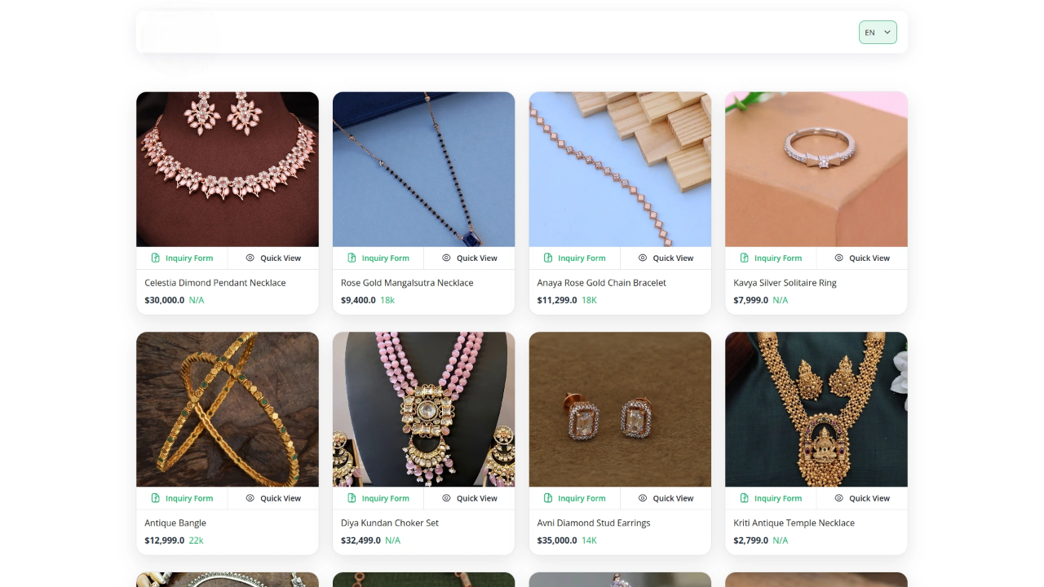1044x587 pixels.
Task: Select the Avni Diamond Stud Earrings product image
Action: 620,409
